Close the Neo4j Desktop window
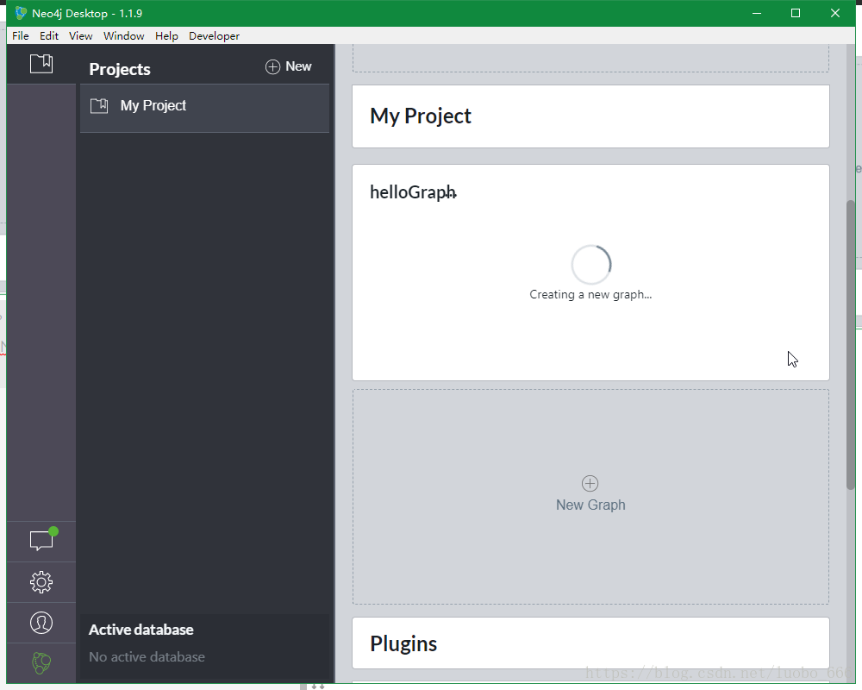Screen dimensions: 862x690 (x=835, y=13)
